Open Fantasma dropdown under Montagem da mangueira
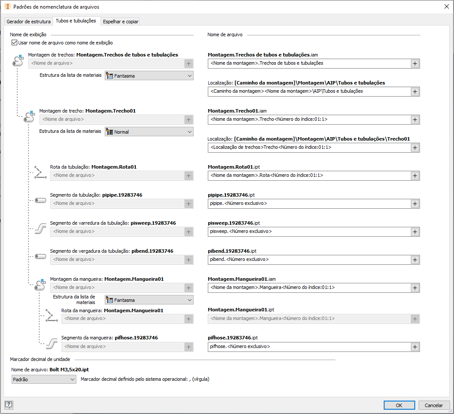Viewport: 454px width, 414px height. click(149, 300)
